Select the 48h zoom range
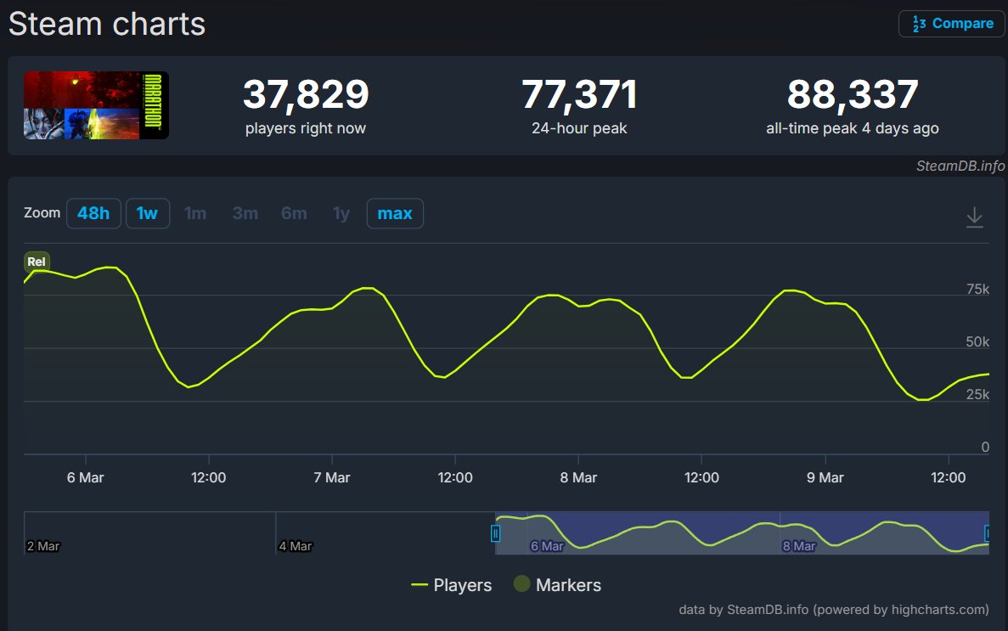Screen dimensions: 1008x631 (93, 213)
